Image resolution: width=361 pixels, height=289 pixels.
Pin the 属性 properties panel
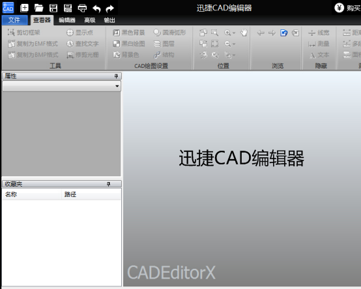point(116,76)
